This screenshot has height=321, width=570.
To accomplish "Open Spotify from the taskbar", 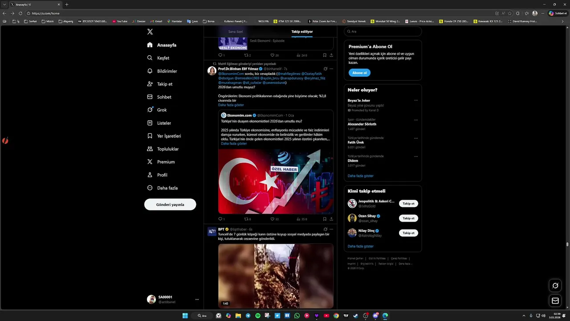I will [258, 316].
